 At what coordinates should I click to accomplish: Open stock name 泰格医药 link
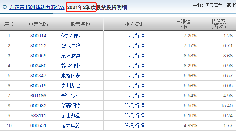pos(71,76)
